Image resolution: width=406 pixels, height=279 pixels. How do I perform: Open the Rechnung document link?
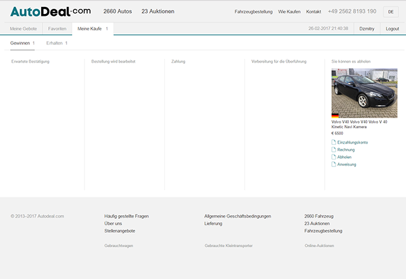[x=346, y=149]
